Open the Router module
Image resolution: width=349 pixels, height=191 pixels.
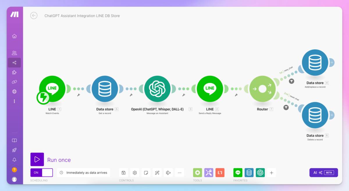(x=262, y=89)
